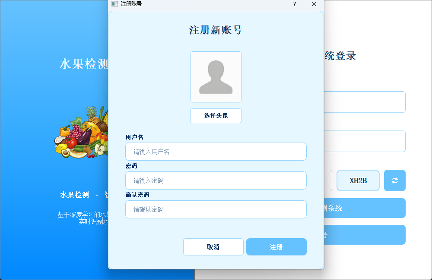The width and height of the screenshot is (432, 280).
Task: Refresh the captcha in the login window
Action: [395, 180]
